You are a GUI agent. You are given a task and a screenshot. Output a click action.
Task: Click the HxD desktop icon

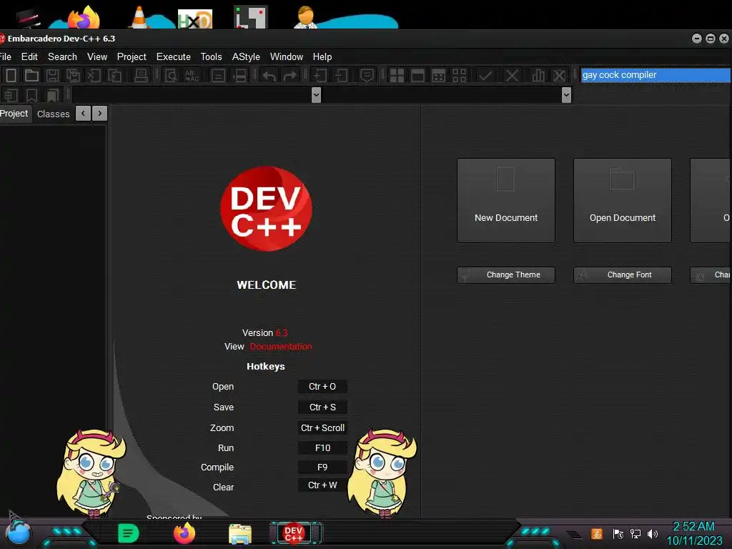pos(195,19)
